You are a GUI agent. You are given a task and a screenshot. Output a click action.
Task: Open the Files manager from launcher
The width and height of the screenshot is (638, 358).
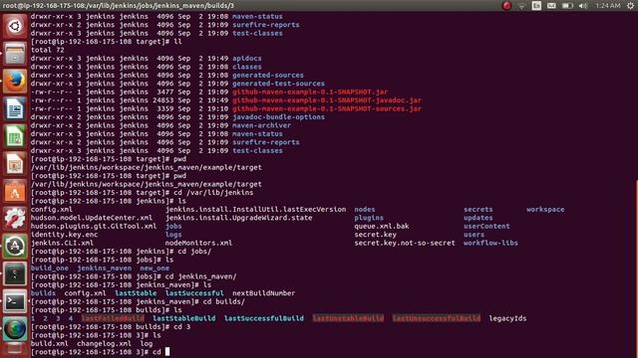15,54
